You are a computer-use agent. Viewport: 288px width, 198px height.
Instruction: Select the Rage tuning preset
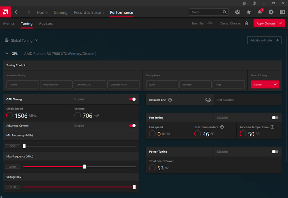229,85
